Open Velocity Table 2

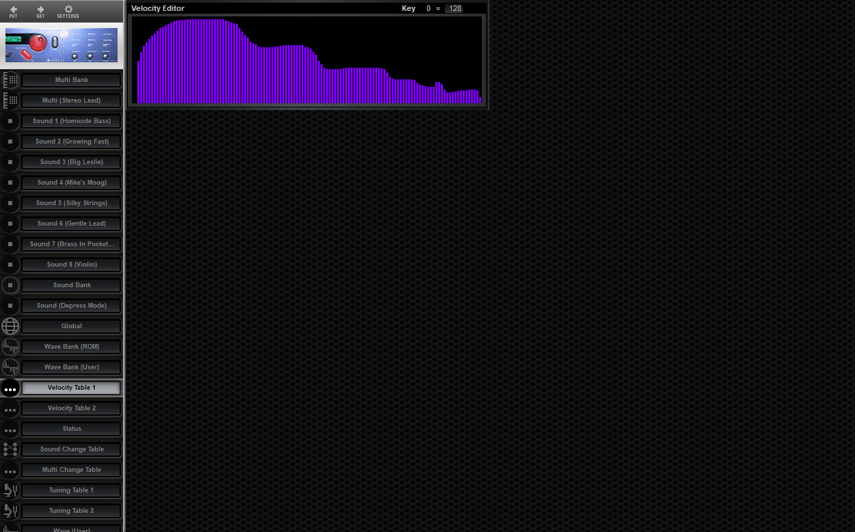click(x=71, y=408)
